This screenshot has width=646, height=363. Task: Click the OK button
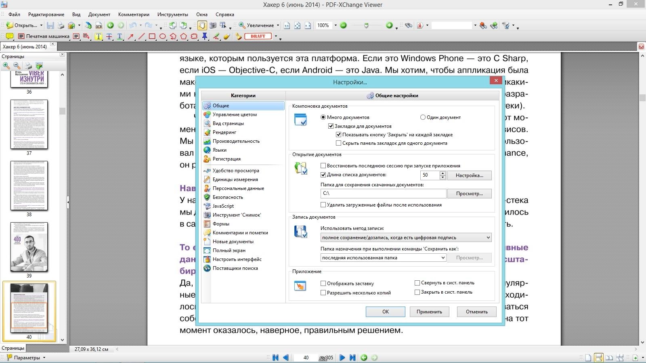tap(386, 312)
